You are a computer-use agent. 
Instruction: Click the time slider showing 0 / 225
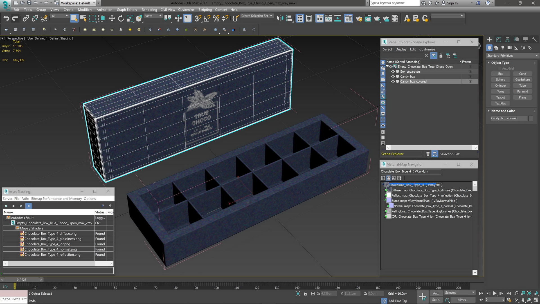tap(22, 280)
